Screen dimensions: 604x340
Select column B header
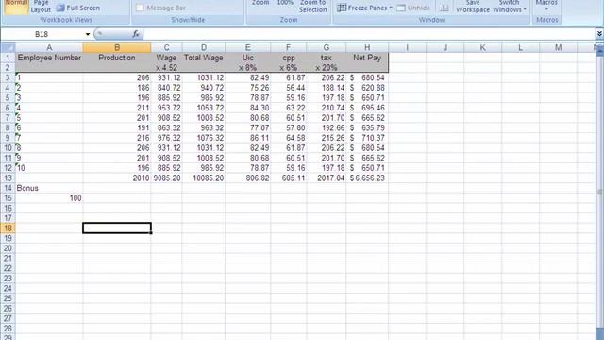point(117,48)
